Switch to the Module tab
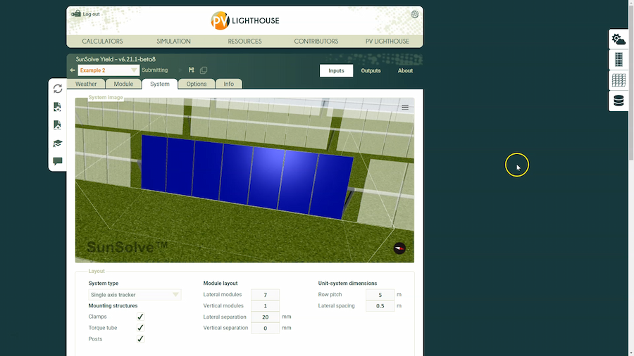The width and height of the screenshot is (634, 356). coord(123,84)
